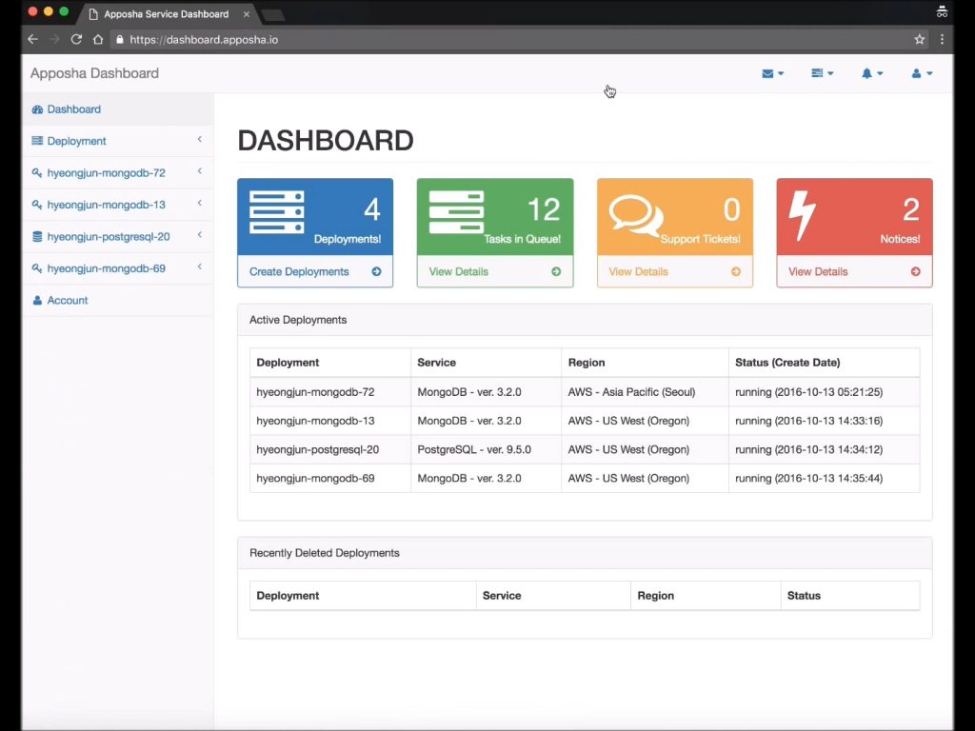Select Dashboard in the sidebar

[74, 109]
